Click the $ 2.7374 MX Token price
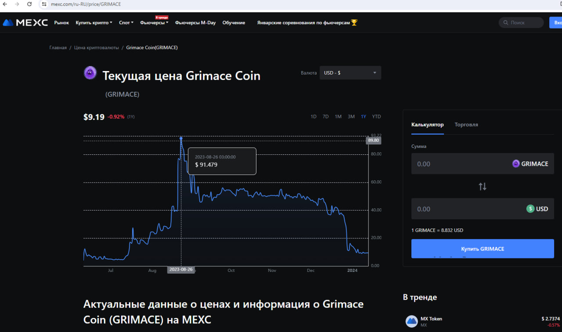 (551, 319)
